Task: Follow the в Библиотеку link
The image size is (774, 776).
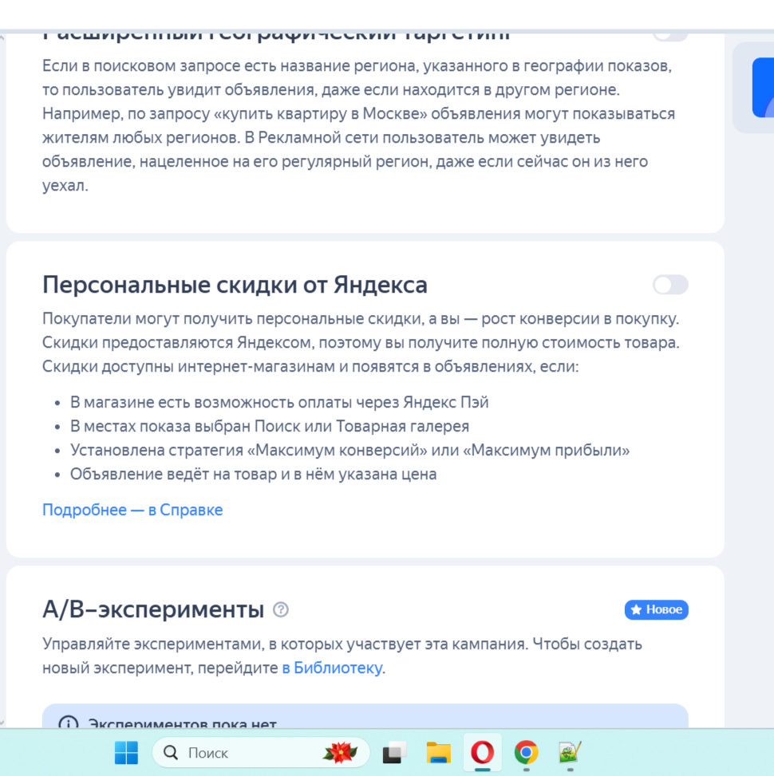Action: pos(332,668)
